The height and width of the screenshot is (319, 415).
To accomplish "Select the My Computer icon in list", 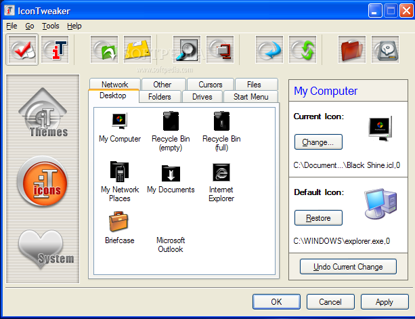I will point(120,128).
